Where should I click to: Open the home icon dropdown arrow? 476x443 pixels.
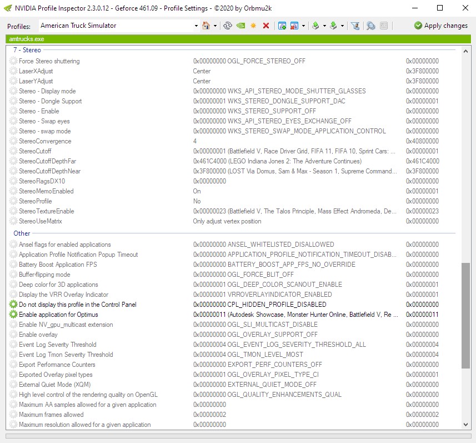(x=216, y=26)
